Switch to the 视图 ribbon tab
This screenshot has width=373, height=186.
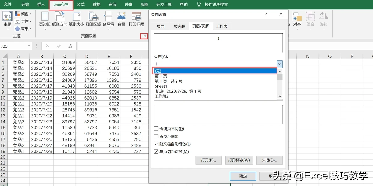(x=144, y=4)
